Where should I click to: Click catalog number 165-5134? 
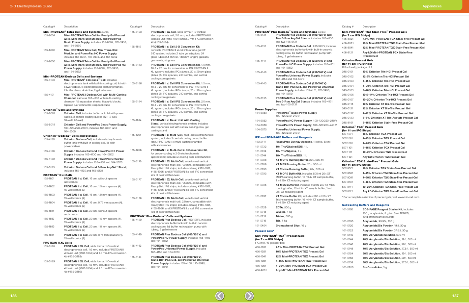click(261, 35)
